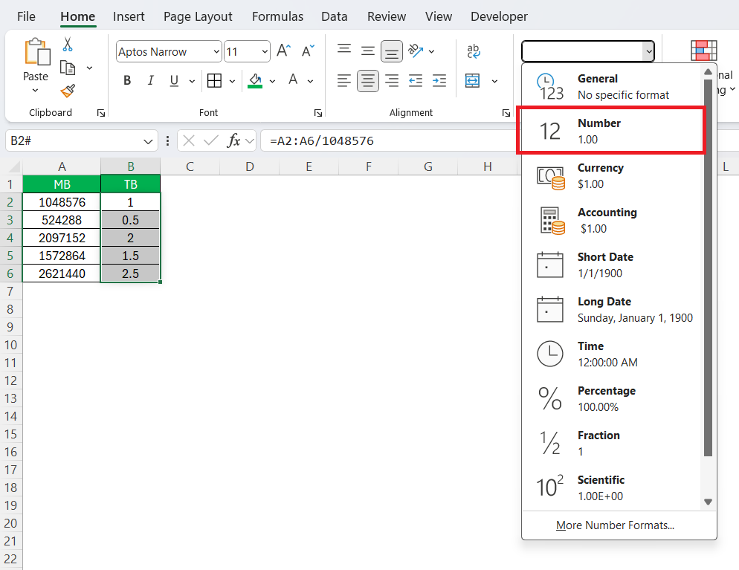Align text right
Viewport: 739px width, 570px height.
click(392, 81)
